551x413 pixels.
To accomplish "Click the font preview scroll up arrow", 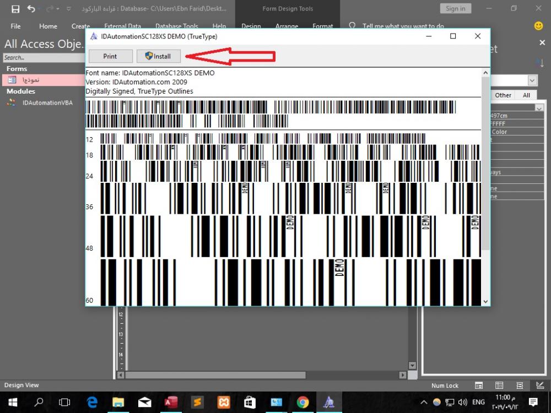I will click(485, 73).
